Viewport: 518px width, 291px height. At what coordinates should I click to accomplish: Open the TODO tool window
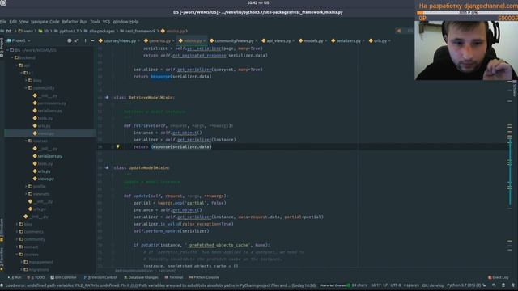(x=36, y=277)
